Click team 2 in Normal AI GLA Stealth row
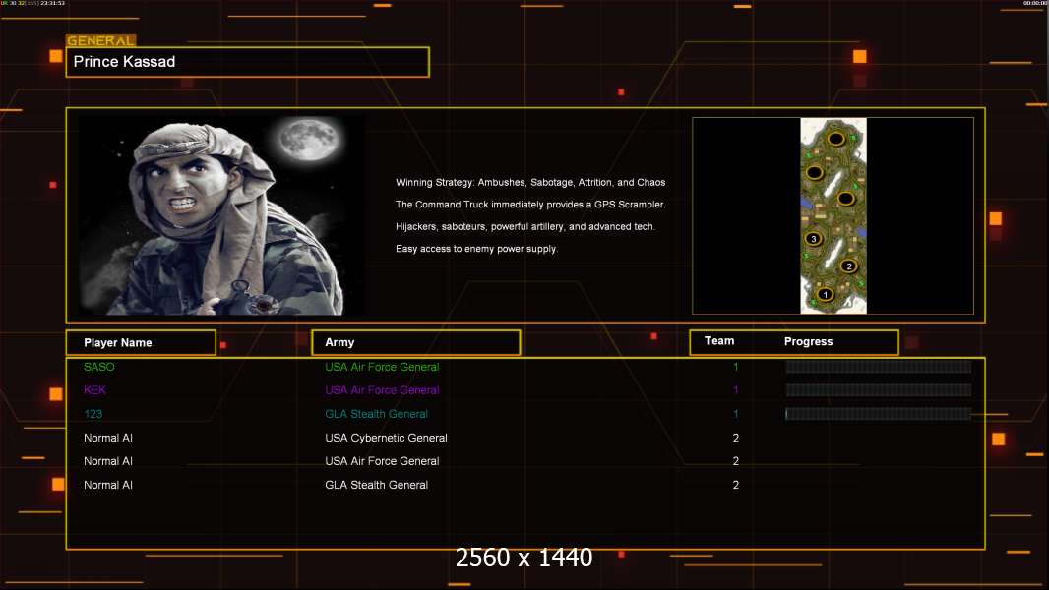This screenshot has width=1049, height=590. (x=736, y=485)
